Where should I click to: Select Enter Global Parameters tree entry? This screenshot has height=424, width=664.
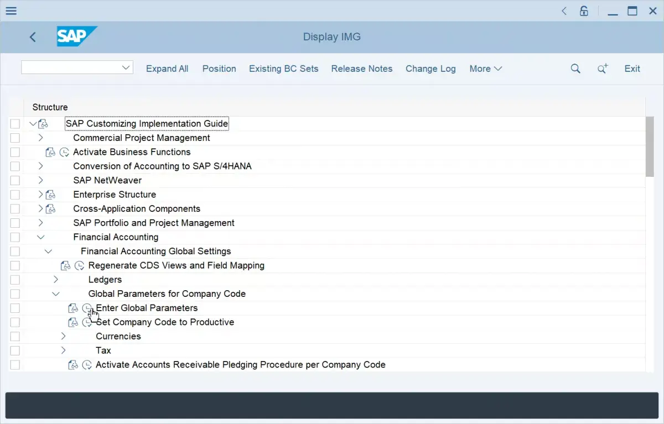[x=147, y=308]
